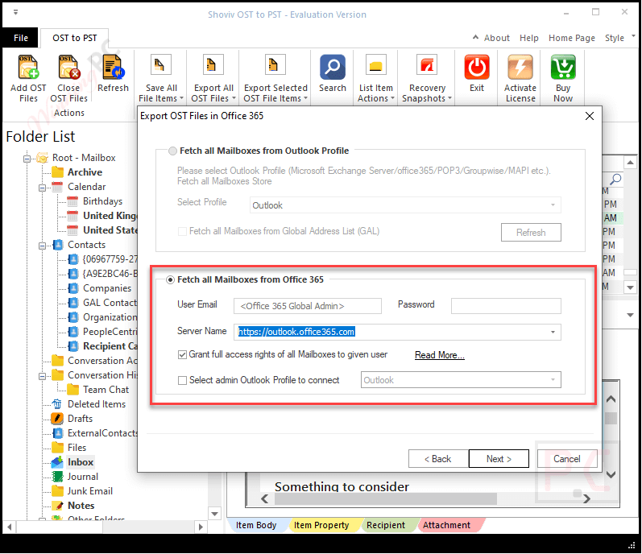This screenshot has width=642, height=554.
Task: Select the Archive folder
Action: [x=85, y=172]
